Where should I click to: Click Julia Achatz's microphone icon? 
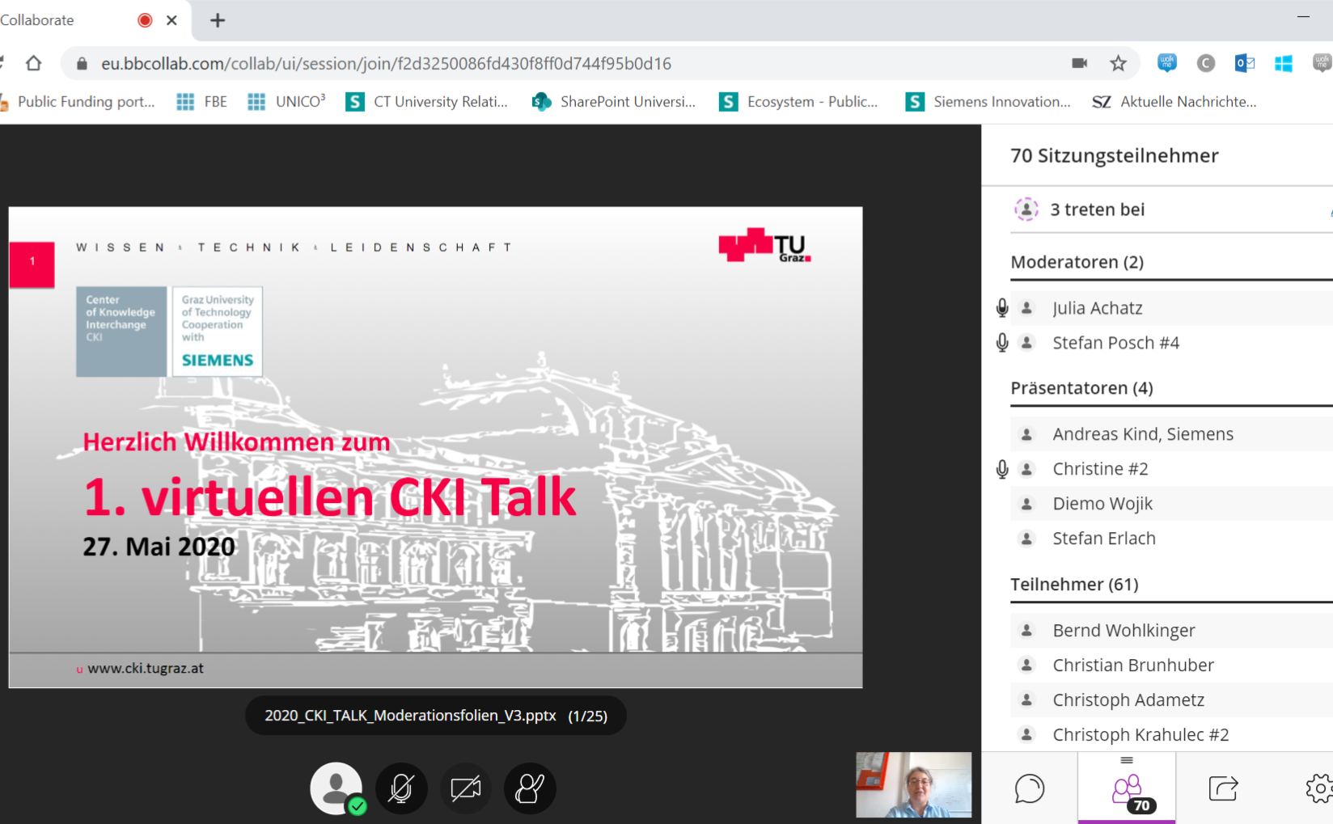[x=1002, y=308]
